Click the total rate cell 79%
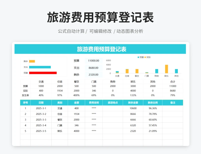Screen dimensions: 201x154 173,95
